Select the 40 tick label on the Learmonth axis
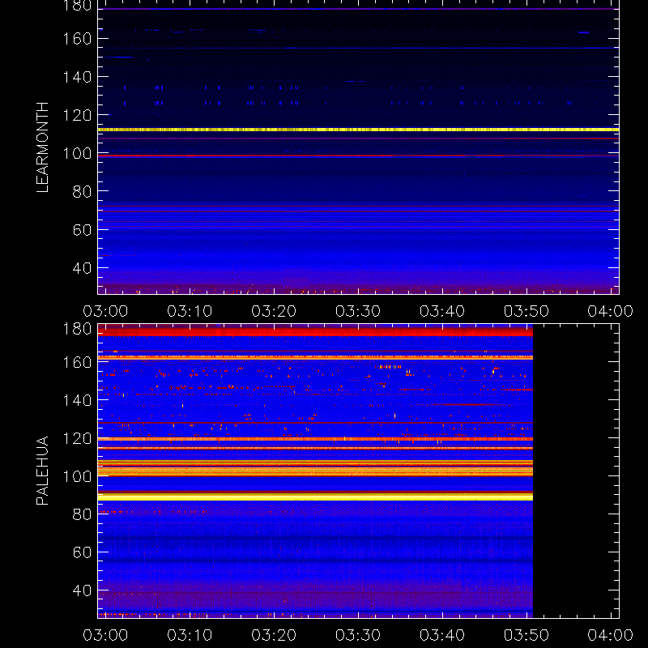This screenshot has height=648, width=648. coord(82,268)
